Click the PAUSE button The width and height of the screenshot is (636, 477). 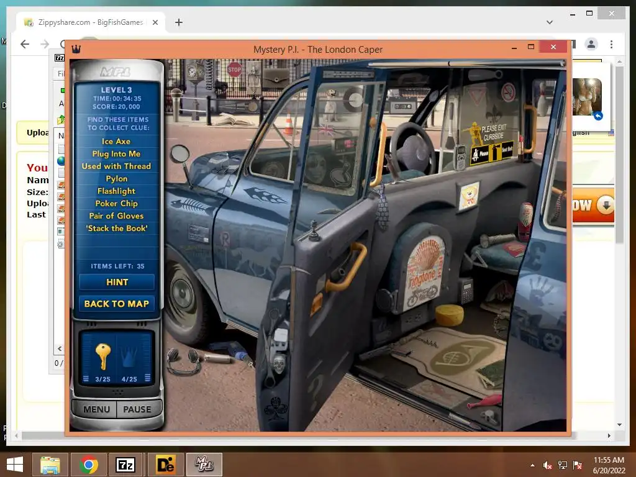(x=137, y=409)
